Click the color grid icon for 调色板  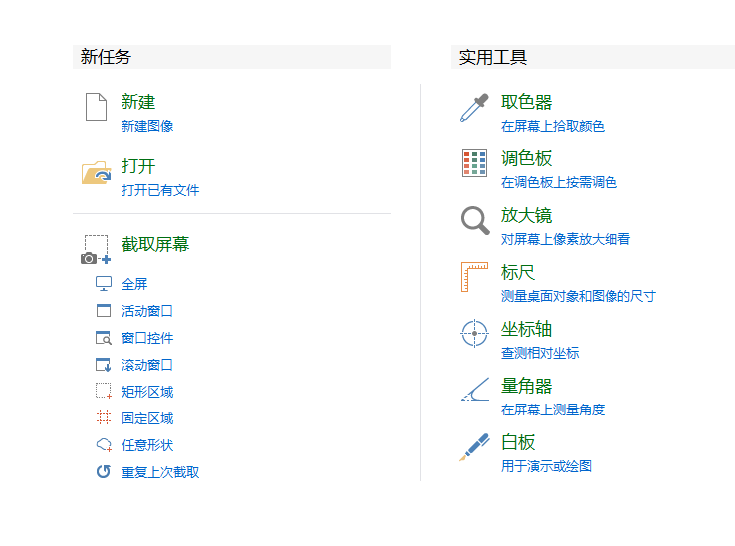[x=474, y=163]
